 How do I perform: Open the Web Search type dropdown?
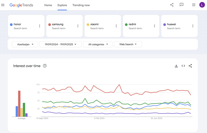(128, 44)
